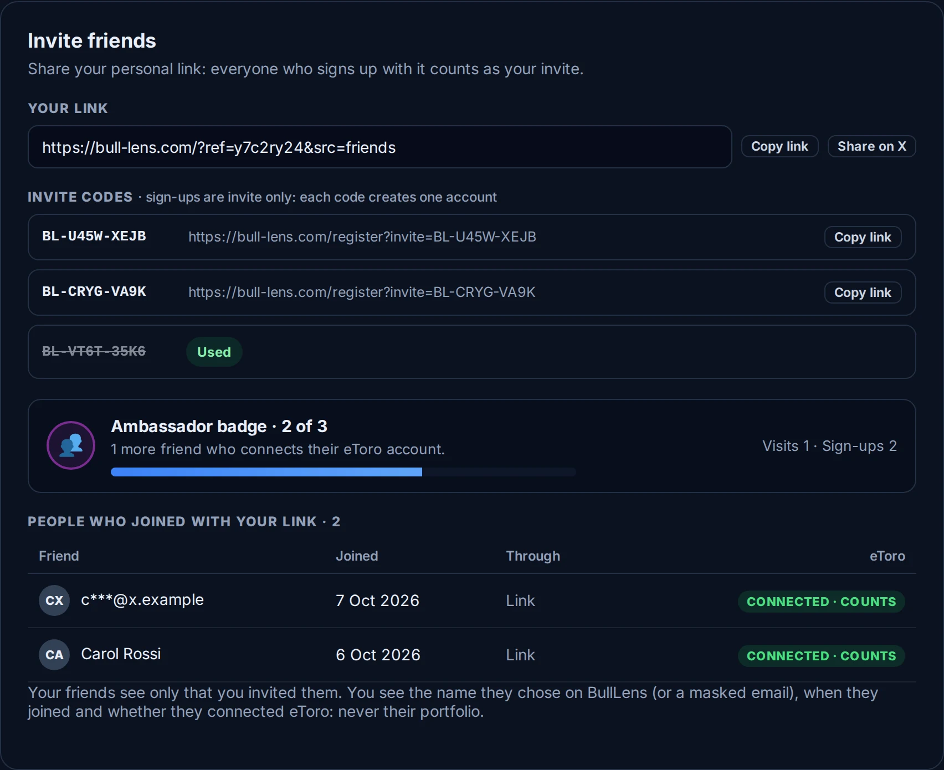Click the code label BL-U45W-XEJB

tap(94, 236)
